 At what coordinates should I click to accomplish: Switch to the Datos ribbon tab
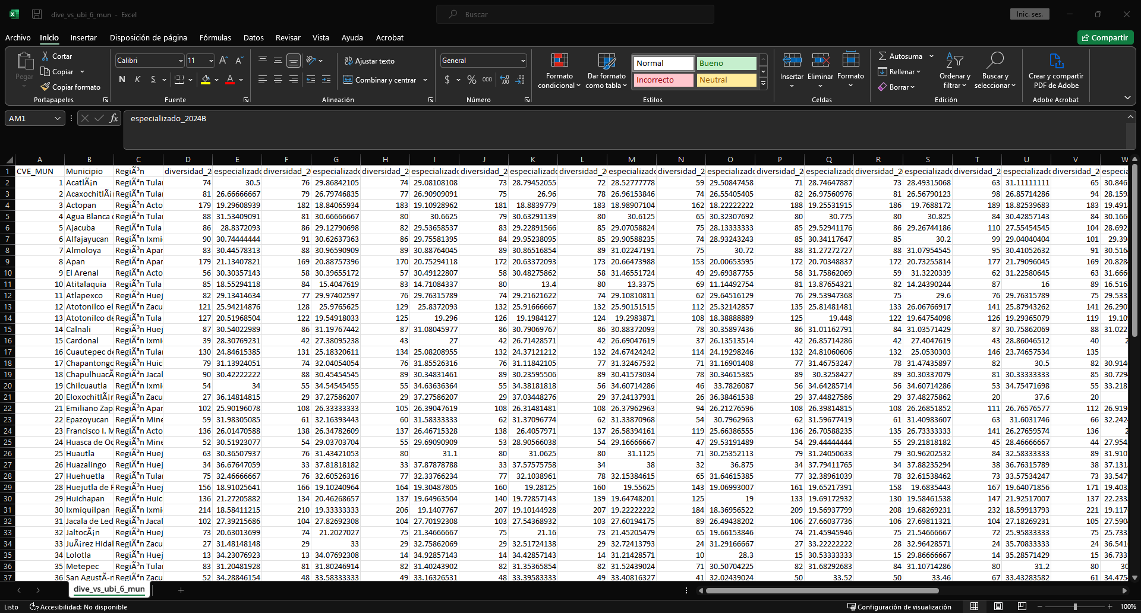253,38
